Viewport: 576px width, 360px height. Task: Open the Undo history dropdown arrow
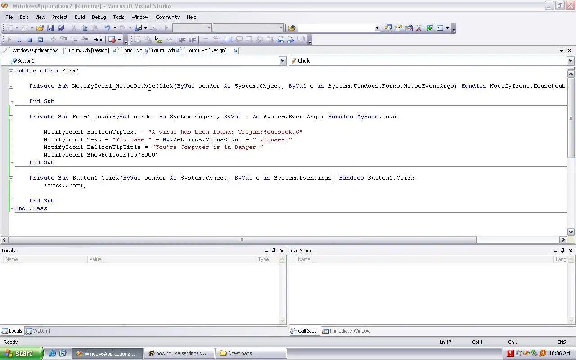(114, 28)
